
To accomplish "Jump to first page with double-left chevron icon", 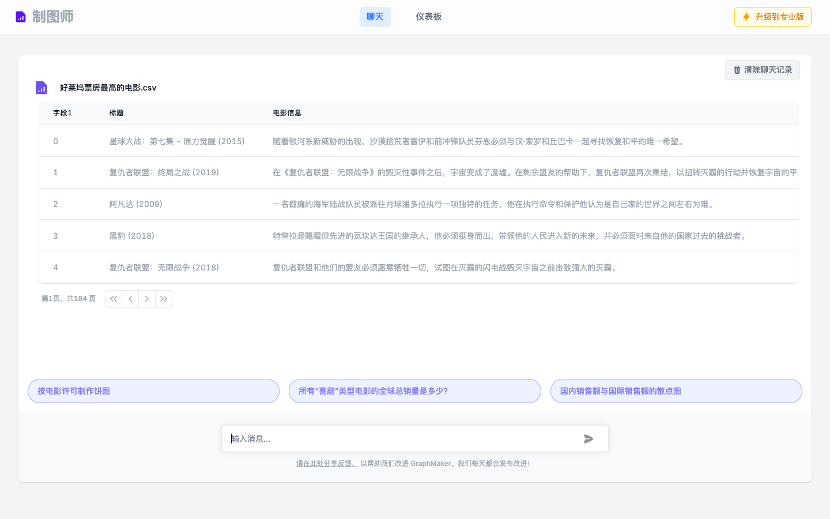I will tap(114, 299).
